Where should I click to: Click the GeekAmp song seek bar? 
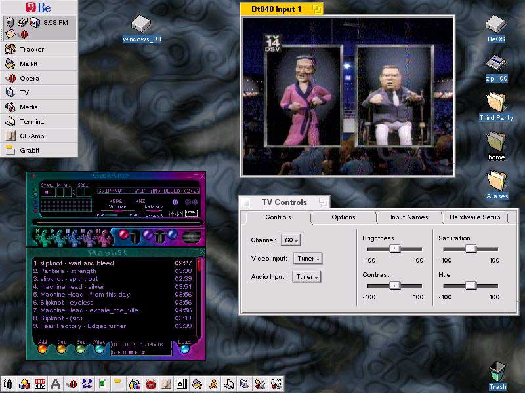[117, 222]
